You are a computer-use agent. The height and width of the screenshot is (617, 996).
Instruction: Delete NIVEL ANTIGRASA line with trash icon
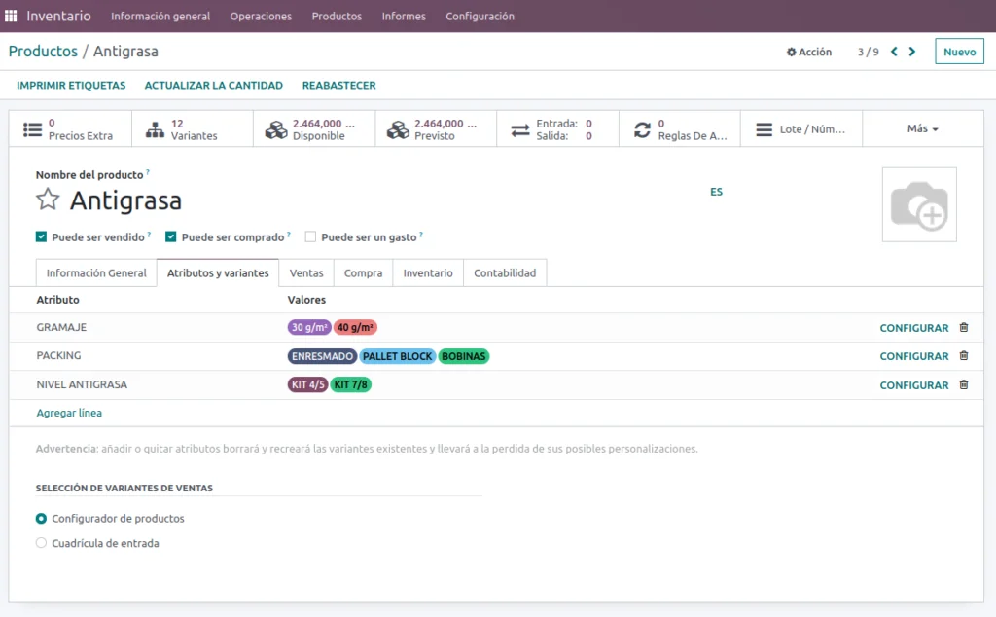pos(964,385)
